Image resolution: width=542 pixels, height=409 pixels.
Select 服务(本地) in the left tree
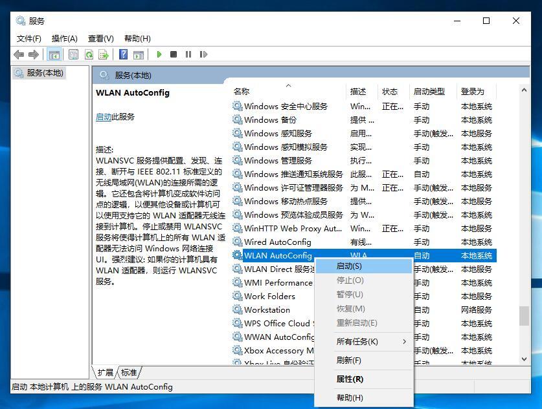[45, 73]
